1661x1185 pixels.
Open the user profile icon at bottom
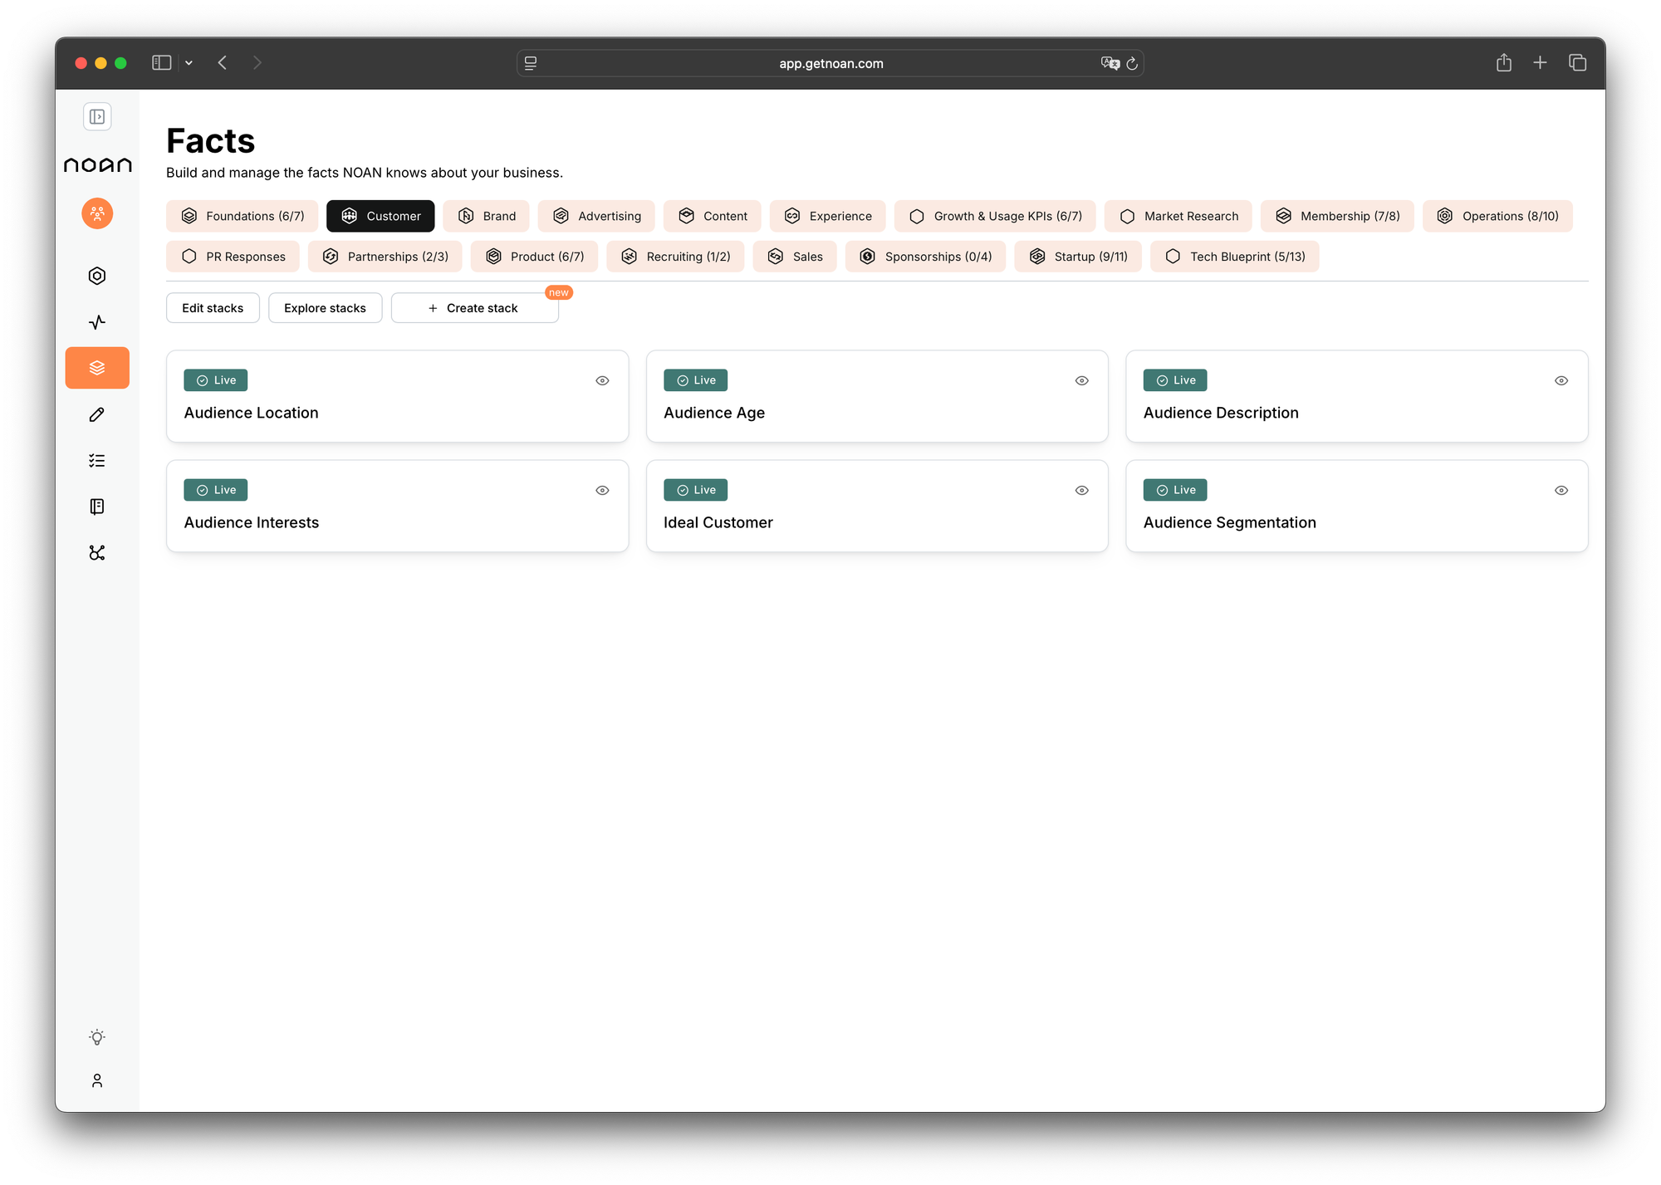pos(97,1080)
